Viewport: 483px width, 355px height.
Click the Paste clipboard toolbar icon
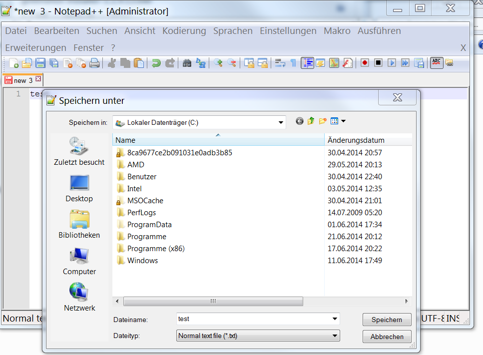[139, 63]
